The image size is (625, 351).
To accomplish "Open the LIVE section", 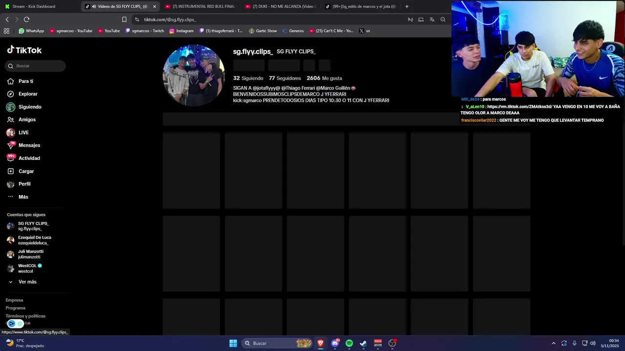I will pos(23,133).
